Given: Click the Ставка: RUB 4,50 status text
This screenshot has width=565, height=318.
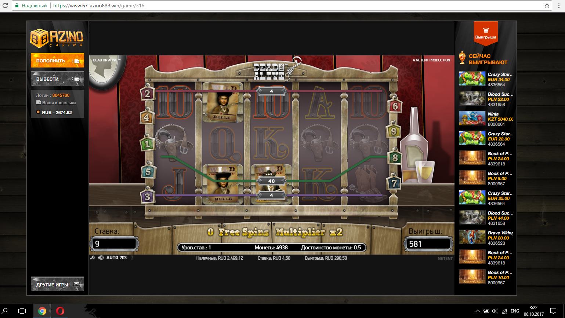Looking at the screenshot, I should click(x=274, y=258).
